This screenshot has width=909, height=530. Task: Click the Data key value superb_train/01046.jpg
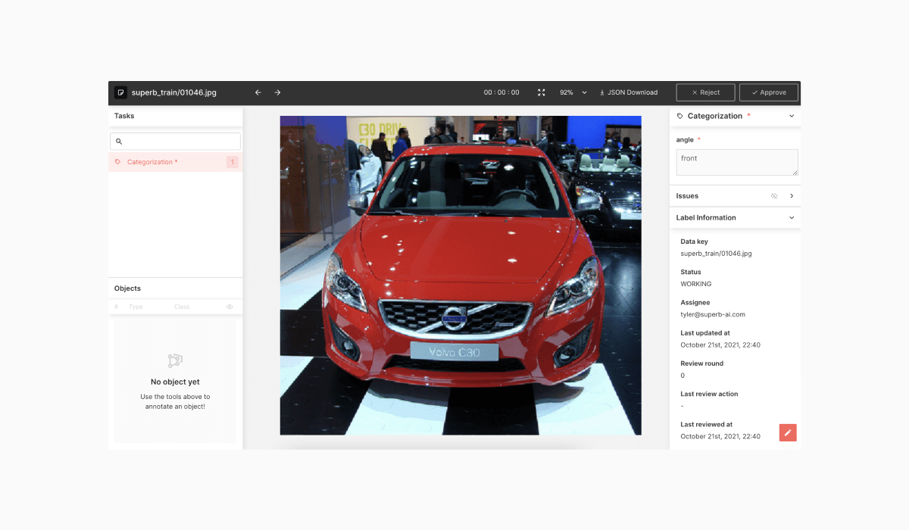(716, 254)
